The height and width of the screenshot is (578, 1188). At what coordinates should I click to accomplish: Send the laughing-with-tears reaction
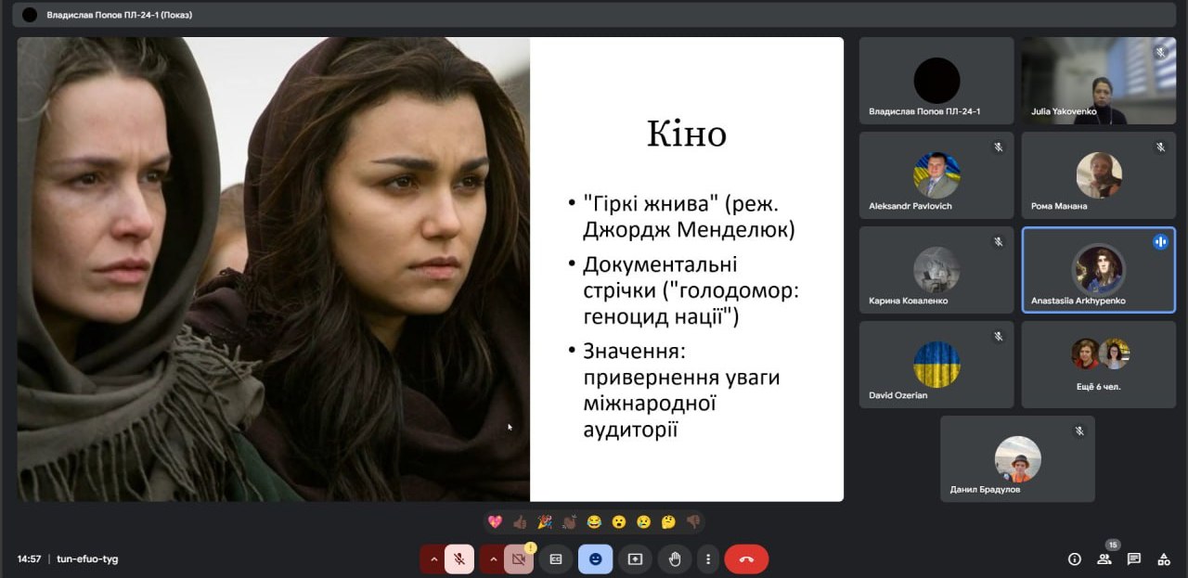coord(594,522)
